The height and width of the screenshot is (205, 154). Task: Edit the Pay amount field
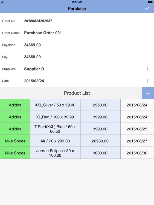point(32,57)
